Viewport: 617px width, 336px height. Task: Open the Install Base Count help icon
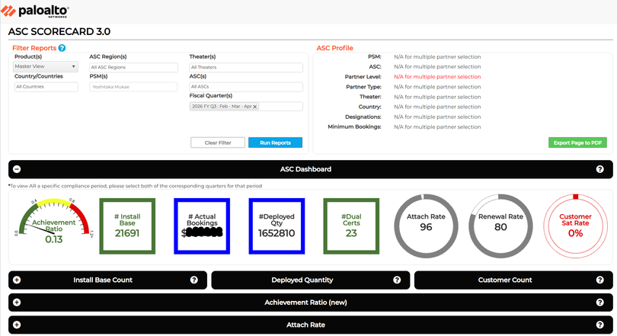[x=194, y=280]
